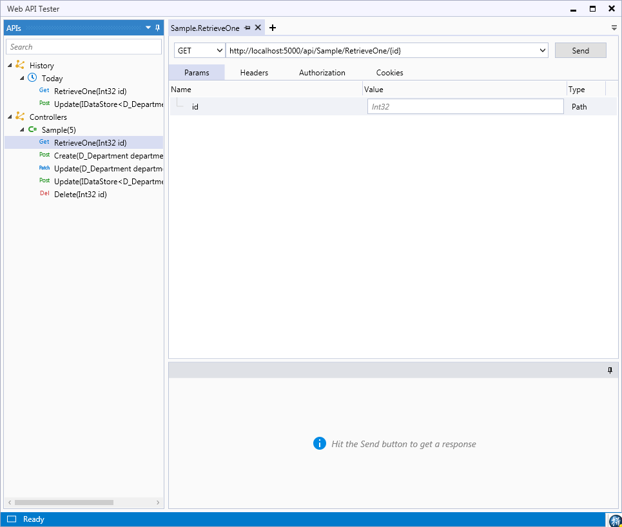Select Delete(Int32 id) in the tree
The height and width of the screenshot is (527, 622).
click(x=80, y=194)
